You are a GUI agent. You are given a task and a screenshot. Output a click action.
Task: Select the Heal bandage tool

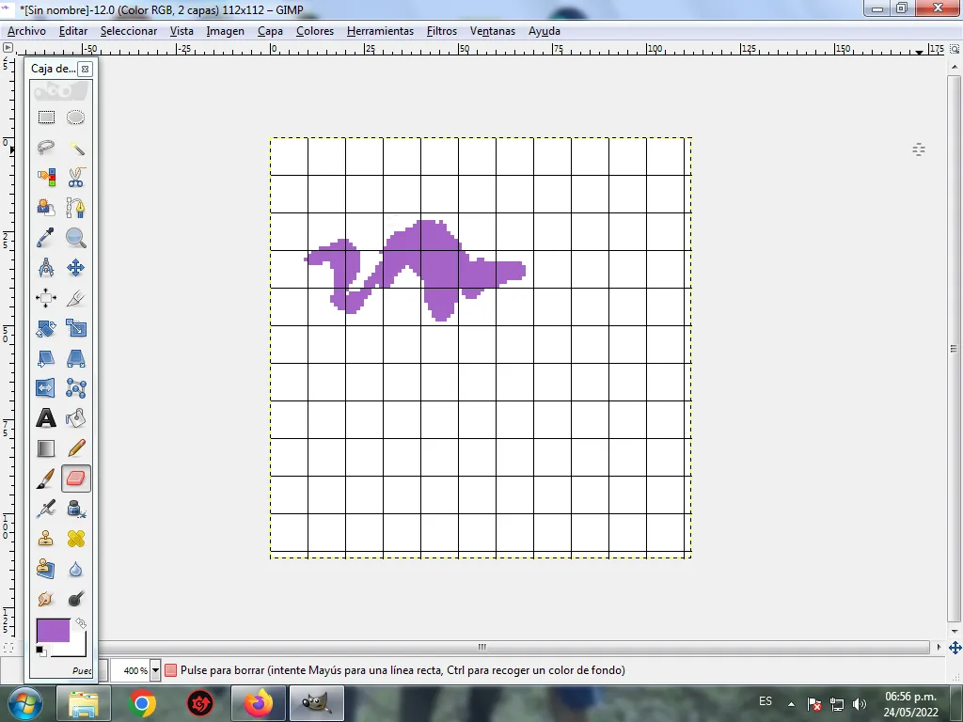coord(75,539)
